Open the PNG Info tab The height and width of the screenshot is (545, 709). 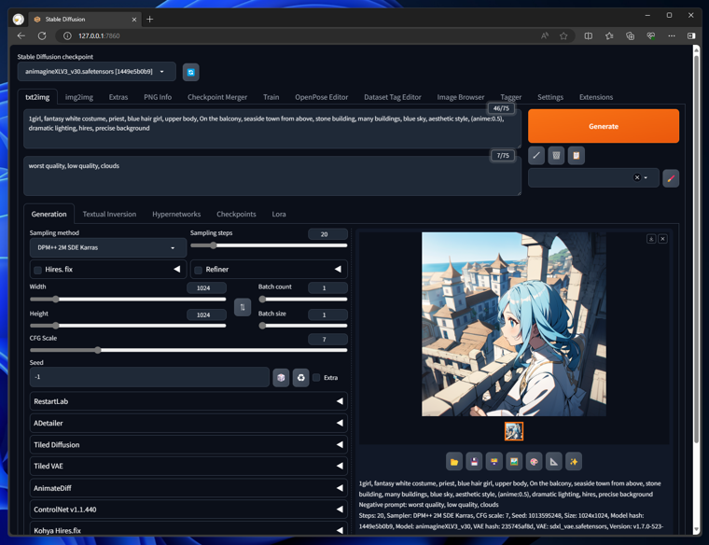pyautogui.click(x=158, y=97)
